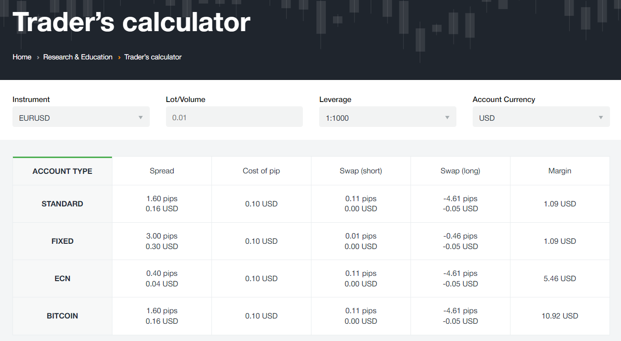Click the Spread column header
The image size is (621, 341).
coord(162,171)
